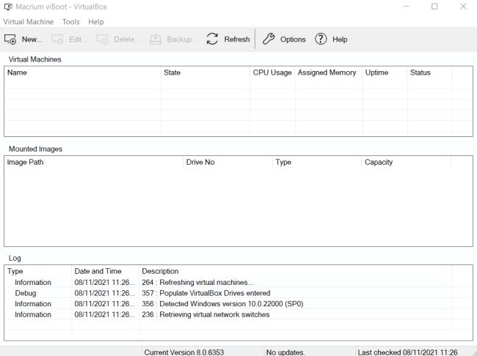Sort virtual machines by Name column

82,73
